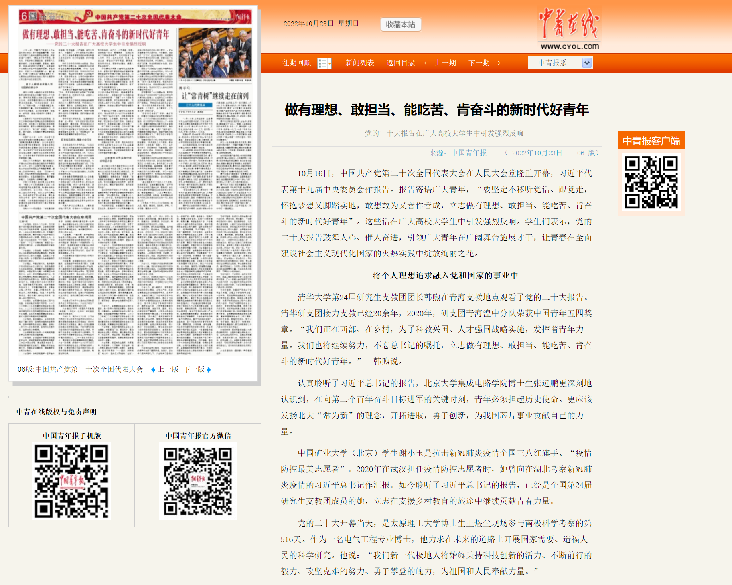
Task: Click the dropdown arrow of 中青报系
Action: click(587, 63)
